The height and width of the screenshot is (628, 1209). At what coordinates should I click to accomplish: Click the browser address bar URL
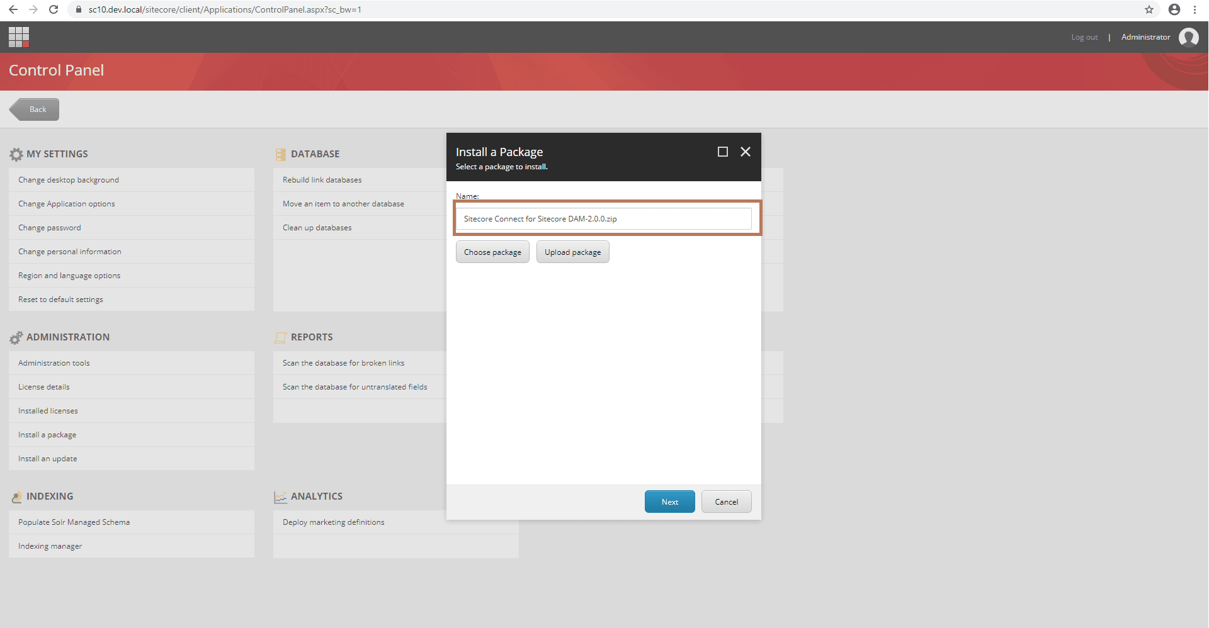tap(225, 9)
